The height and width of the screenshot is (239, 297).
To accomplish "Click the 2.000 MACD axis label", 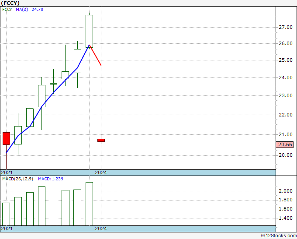I will [286, 191].
